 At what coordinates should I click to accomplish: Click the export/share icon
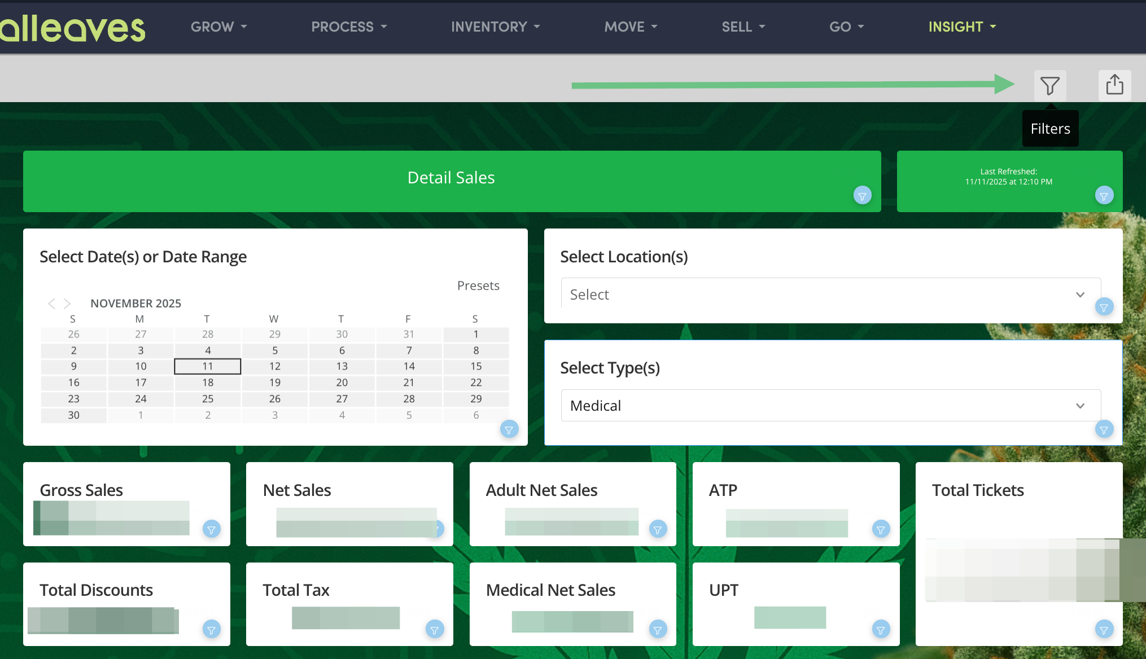[1114, 86]
